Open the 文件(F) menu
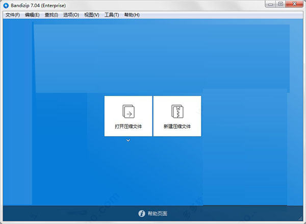This screenshot has height=224, width=306. [12, 15]
